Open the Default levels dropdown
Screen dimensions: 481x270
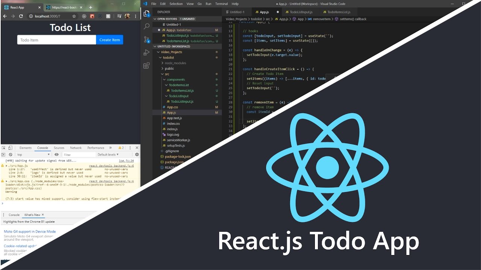[x=108, y=154]
